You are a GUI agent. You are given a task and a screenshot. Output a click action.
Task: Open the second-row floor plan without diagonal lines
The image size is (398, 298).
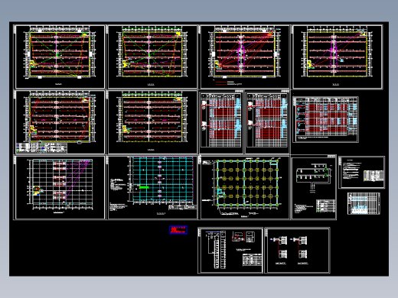[152, 122]
